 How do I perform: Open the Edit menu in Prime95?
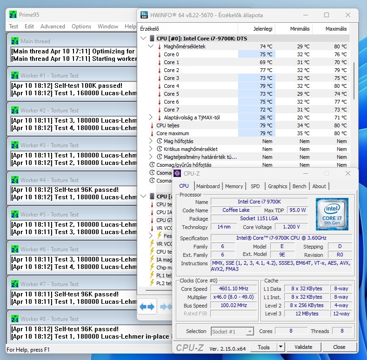pyautogui.click(x=29, y=26)
